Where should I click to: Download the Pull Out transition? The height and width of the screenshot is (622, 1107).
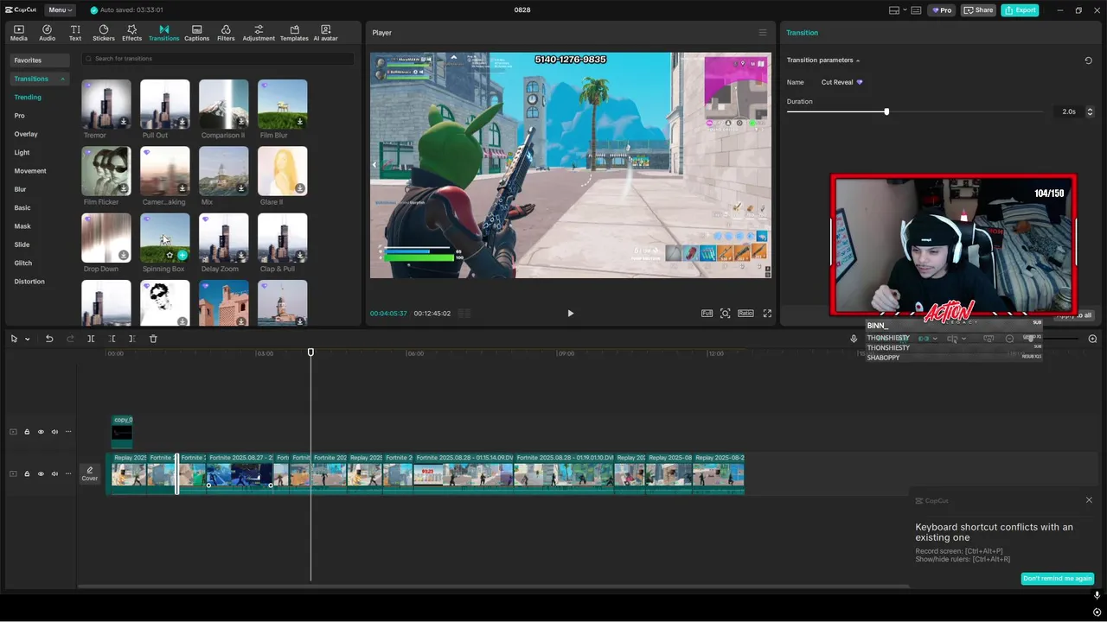[x=182, y=122]
